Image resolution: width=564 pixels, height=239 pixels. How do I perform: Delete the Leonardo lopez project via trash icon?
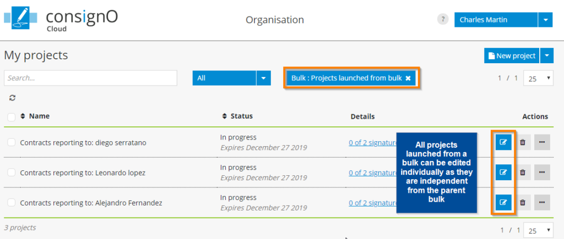tap(523, 173)
